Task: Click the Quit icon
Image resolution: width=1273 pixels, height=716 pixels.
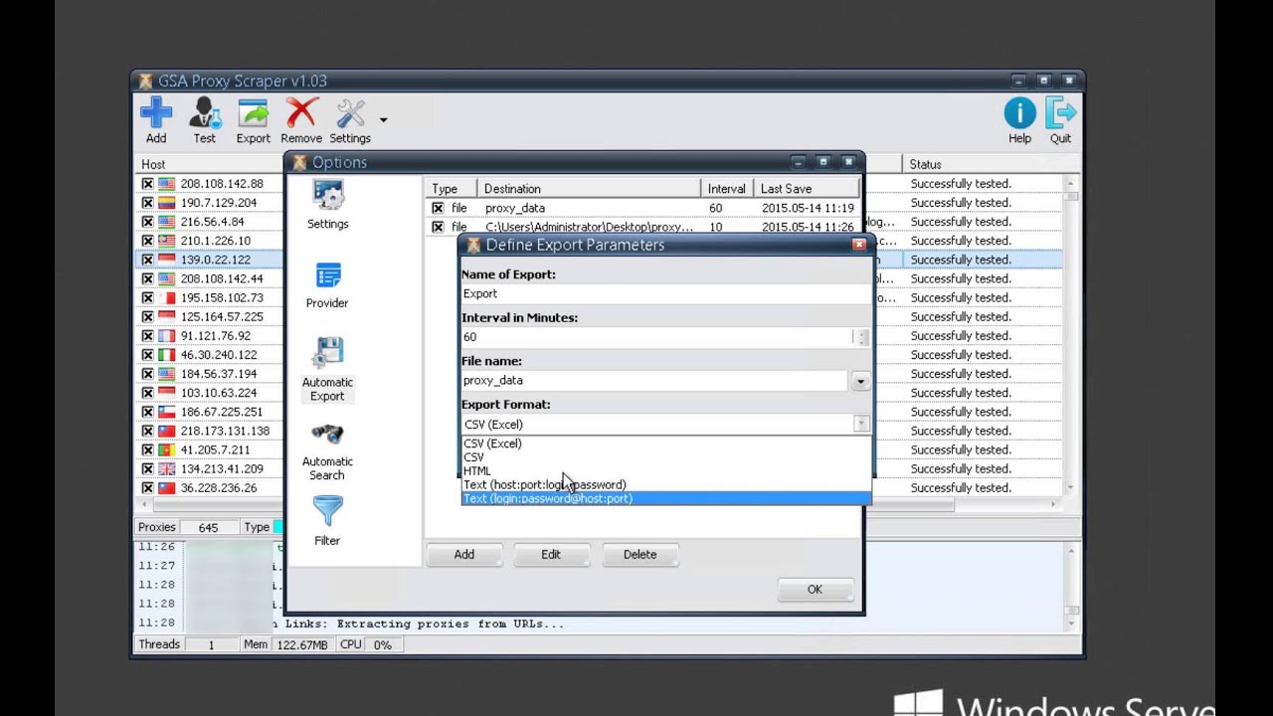Action: (x=1060, y=121)
